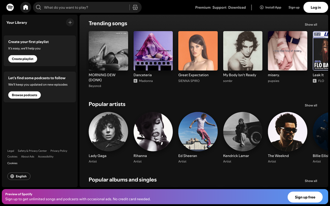Click the Legal footer link
Screen dimensions: 330x206
coord(11,151)
